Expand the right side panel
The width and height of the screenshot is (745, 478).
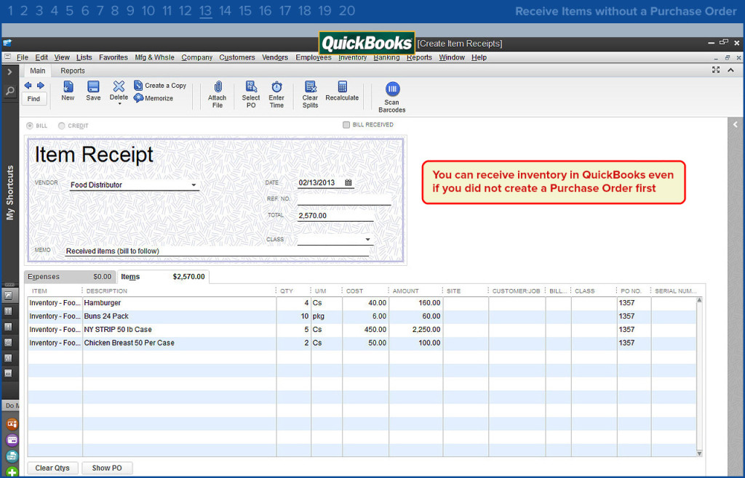pos(736,125)
